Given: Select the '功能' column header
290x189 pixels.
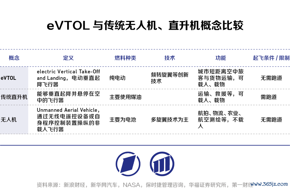Looking at the screenshot, I should (x=221, y=58).
